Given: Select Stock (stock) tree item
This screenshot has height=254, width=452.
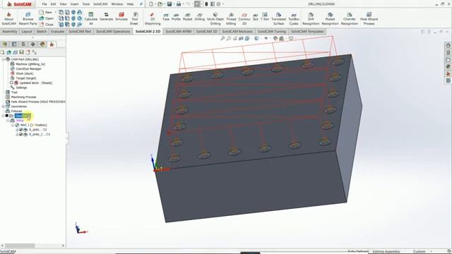Looking at the screenshot, I should click(x=22, y=73).
